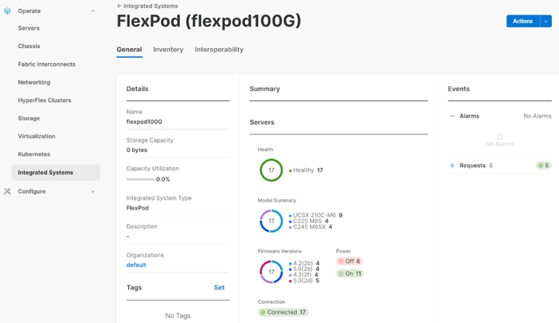
Task: Open Virtualization in the sidebar
Action: point(37,136)
